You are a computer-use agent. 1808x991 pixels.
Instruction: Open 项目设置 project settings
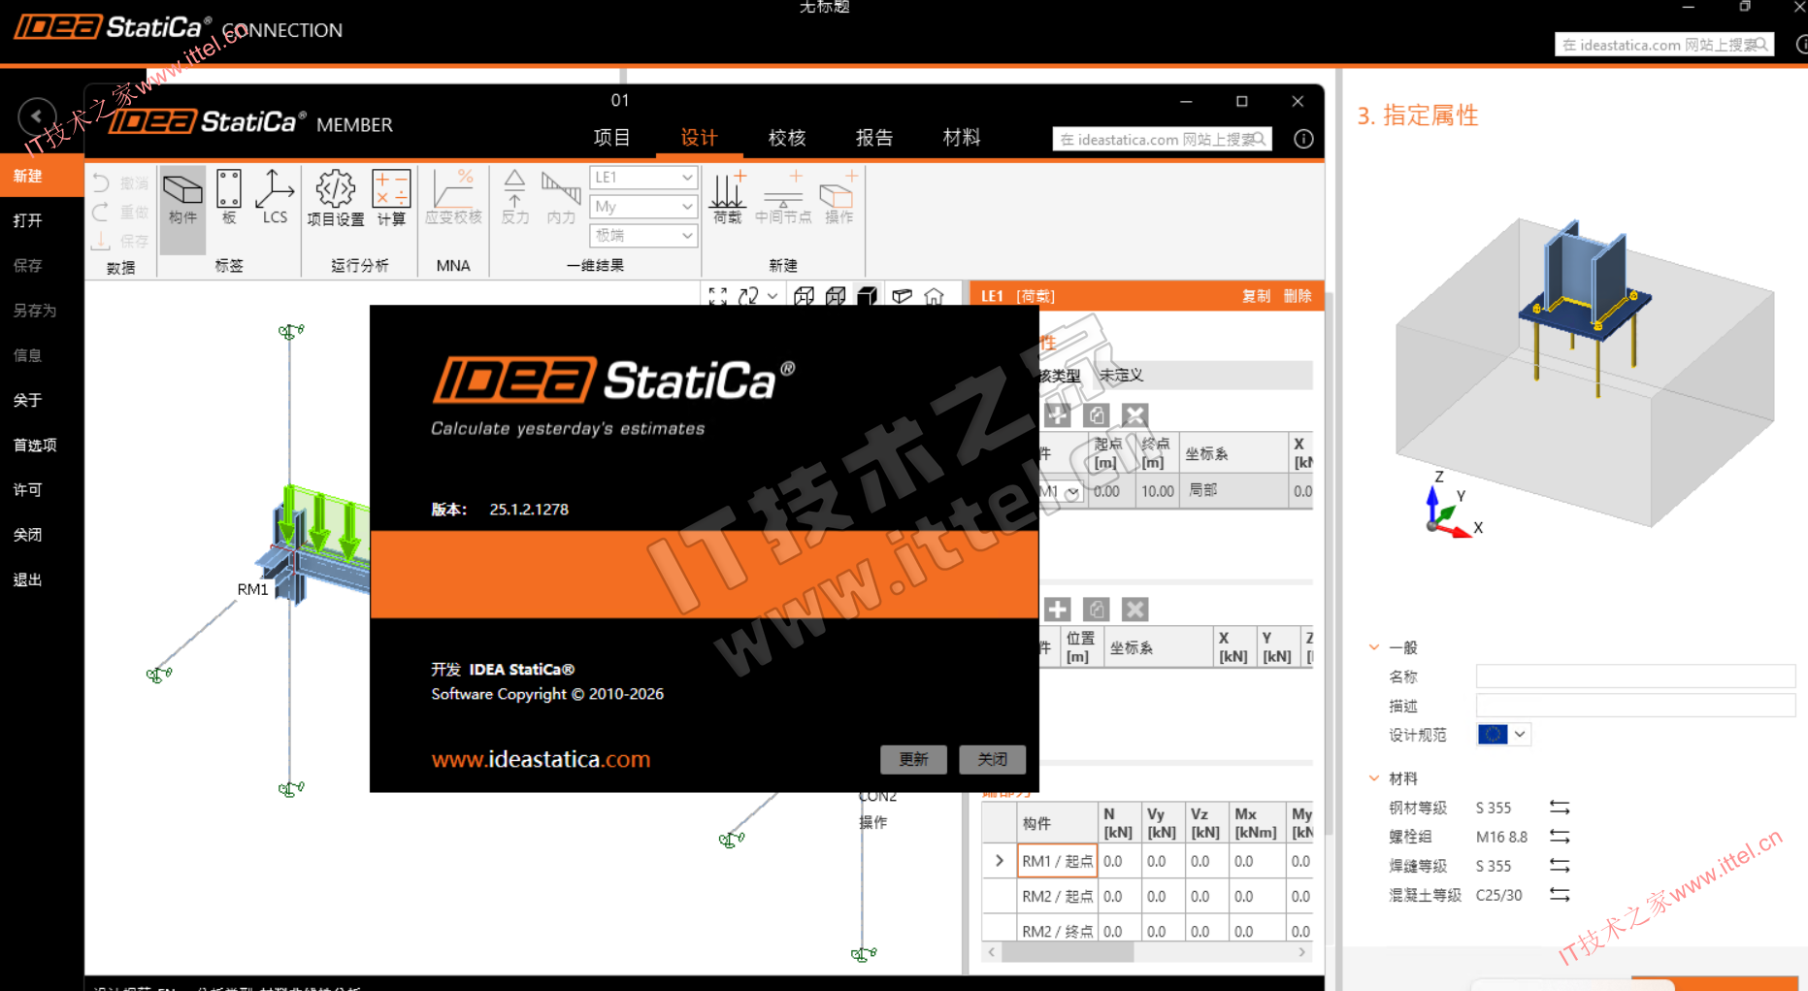point(336,199)
